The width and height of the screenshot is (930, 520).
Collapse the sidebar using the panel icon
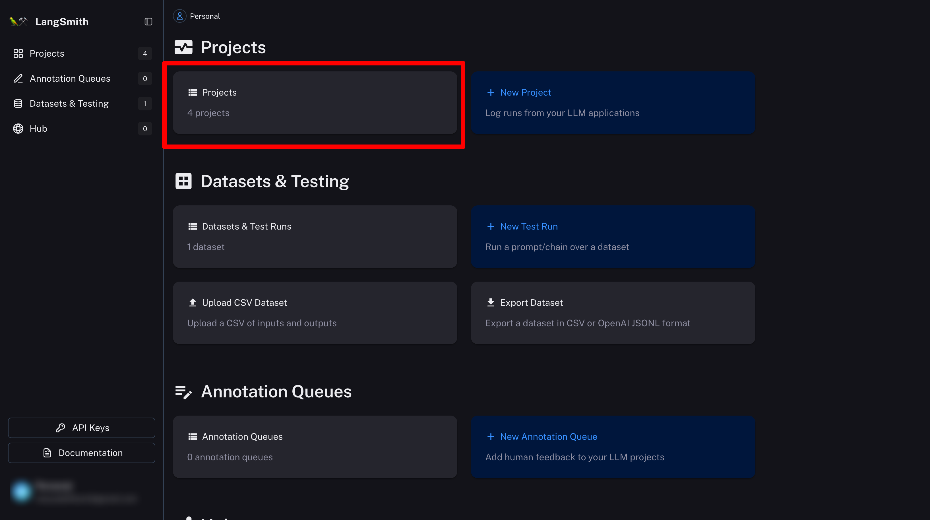(x=148, y=22)
